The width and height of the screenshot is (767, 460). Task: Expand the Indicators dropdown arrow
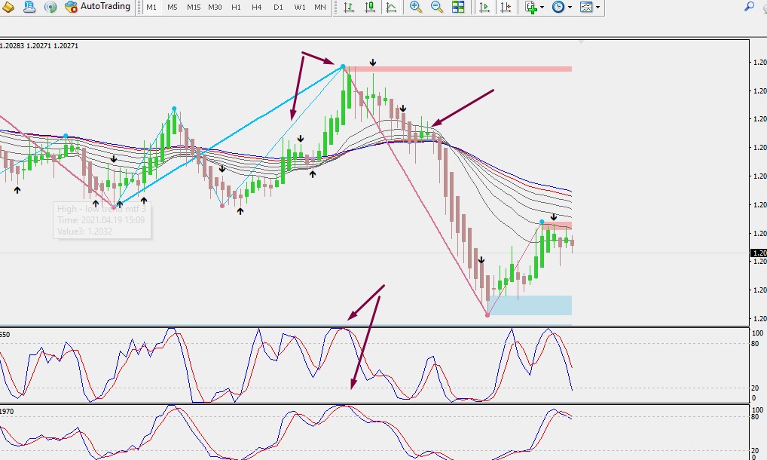(542, 8)
